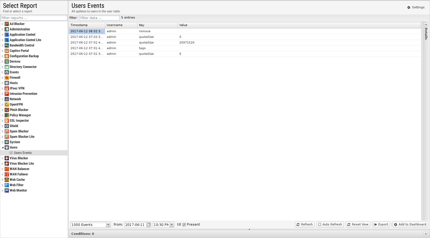Select the row with value 20971520

(245, 42)
